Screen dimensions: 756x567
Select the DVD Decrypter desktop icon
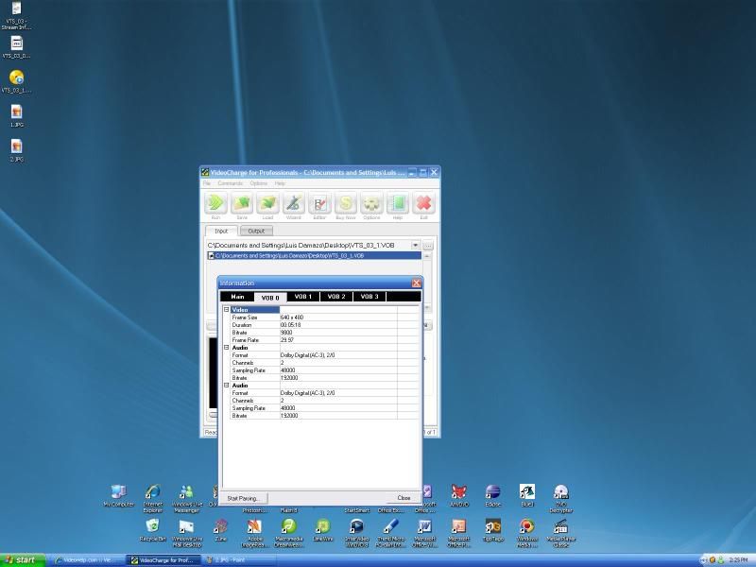[x=560, y=498]
